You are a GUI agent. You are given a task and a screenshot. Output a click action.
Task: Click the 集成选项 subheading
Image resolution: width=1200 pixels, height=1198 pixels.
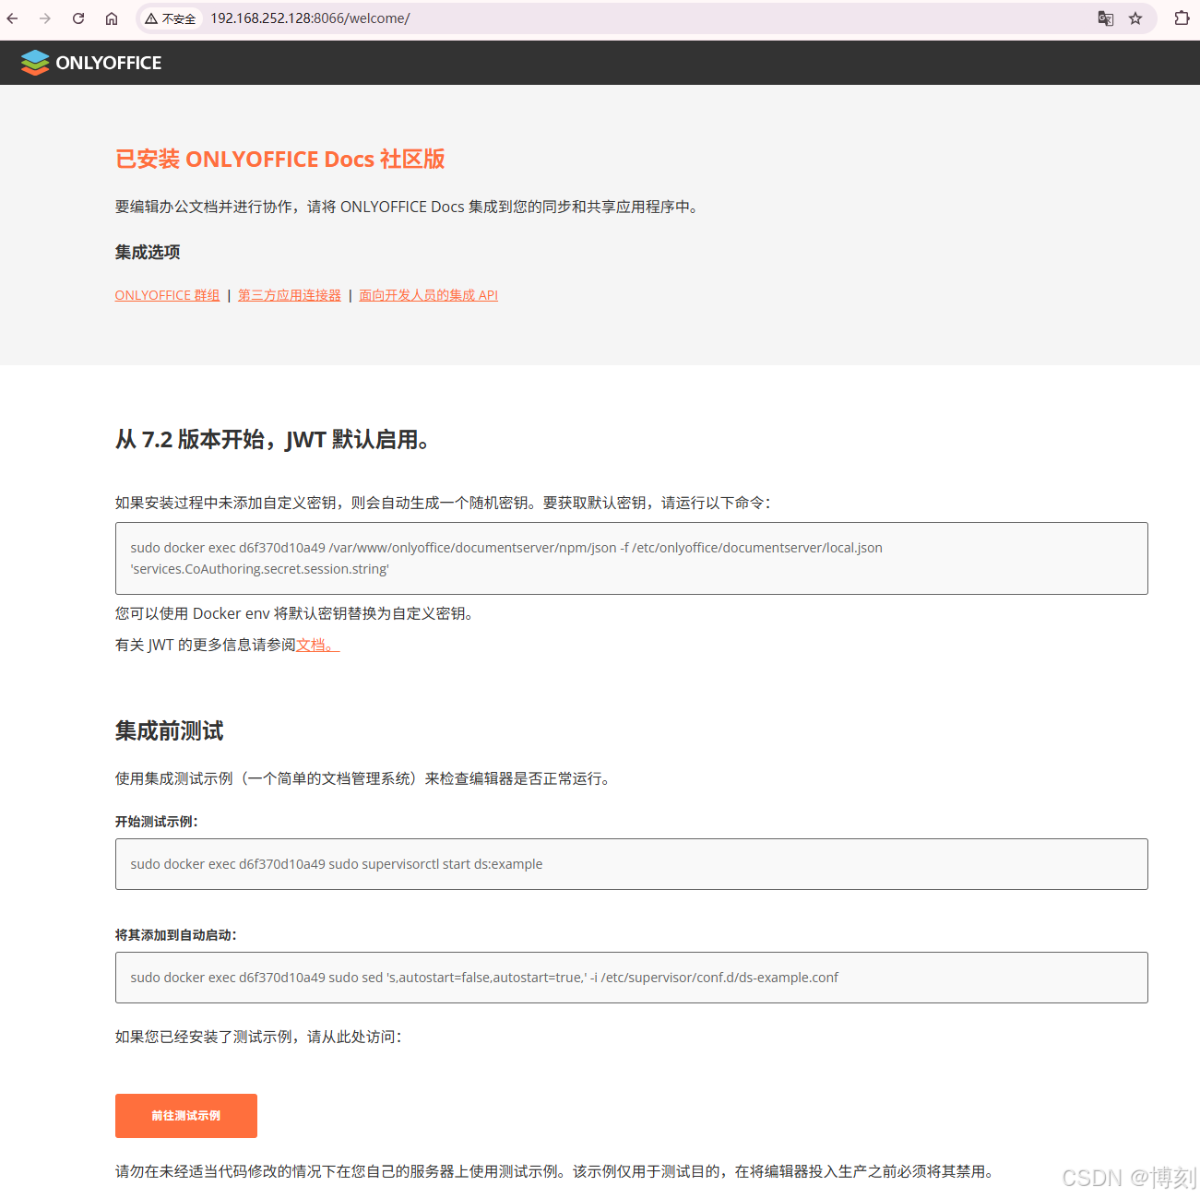coord(148,252)
